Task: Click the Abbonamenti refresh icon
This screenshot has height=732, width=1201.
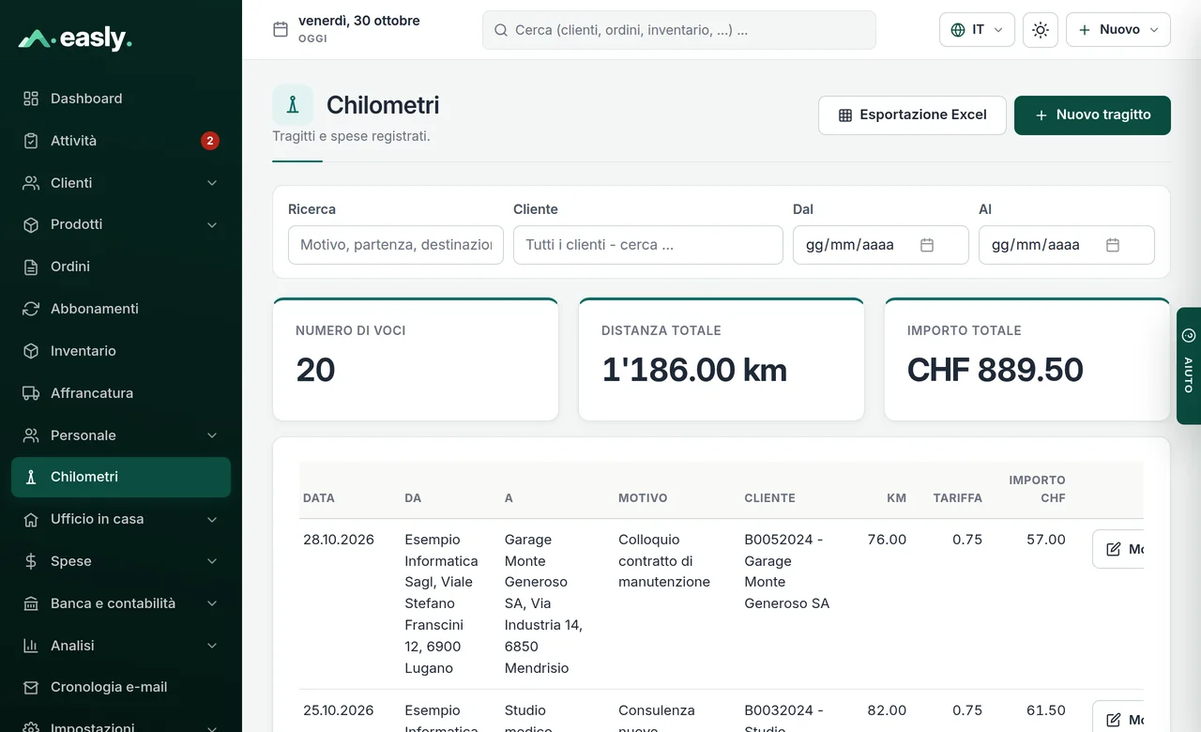Action: coord(31,309)
